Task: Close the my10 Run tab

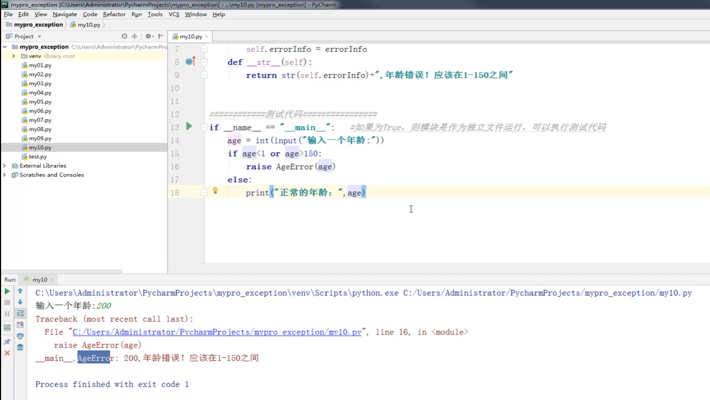Action: click(x=52, y=280)
